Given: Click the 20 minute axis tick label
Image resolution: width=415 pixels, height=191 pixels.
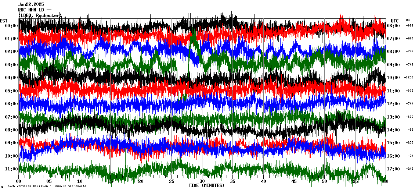Looking at the screenshot, I should pos(141,182).
